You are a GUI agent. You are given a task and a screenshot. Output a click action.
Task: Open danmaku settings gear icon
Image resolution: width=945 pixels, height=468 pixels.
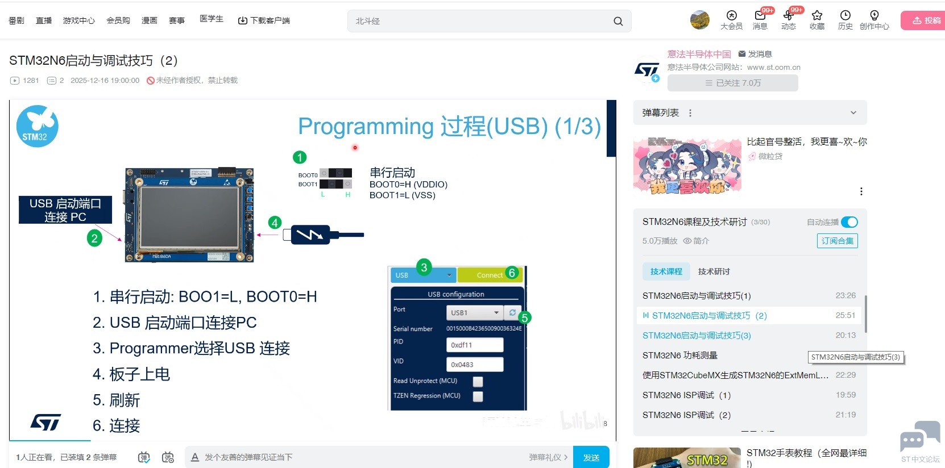click(168, 457)
